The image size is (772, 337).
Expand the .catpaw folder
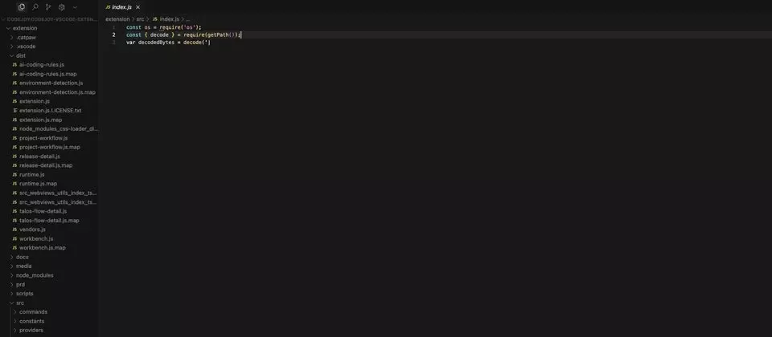pos(12,38)
